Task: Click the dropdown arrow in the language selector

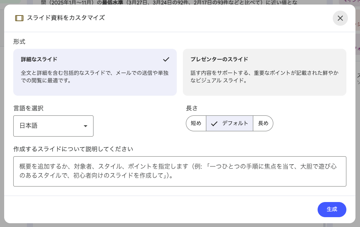Action: (x=85, y=126)
